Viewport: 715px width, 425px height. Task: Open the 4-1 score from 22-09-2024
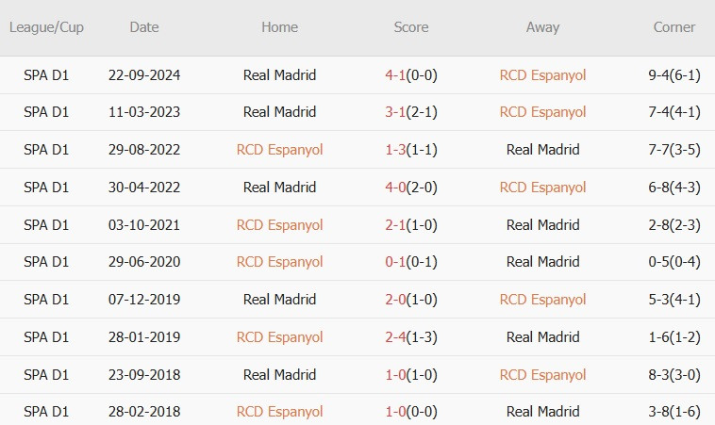tap(395, 75)
